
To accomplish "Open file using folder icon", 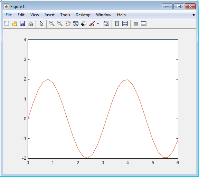I will click(x=15, y=24).
